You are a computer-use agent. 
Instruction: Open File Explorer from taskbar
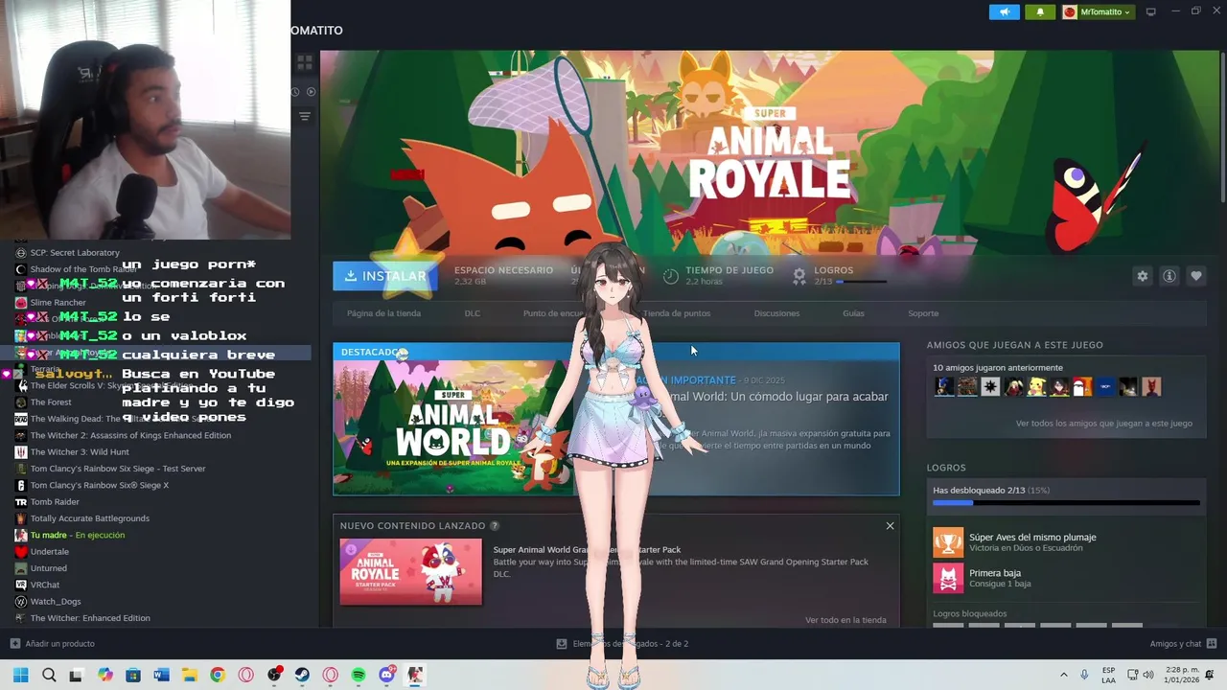[x=189, y=675]
